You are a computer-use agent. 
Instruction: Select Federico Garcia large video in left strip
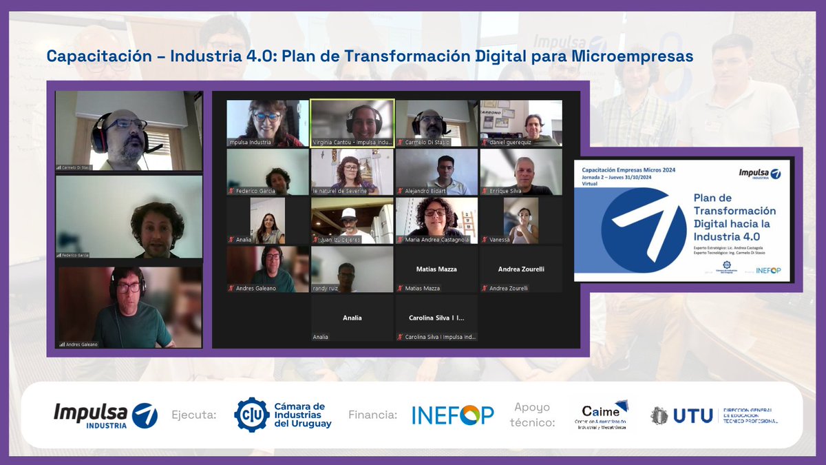pos(129,217)
